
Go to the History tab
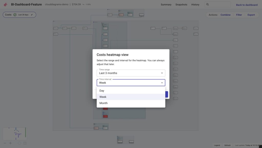point(195,5)
